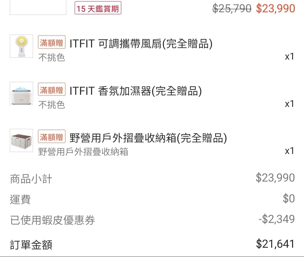304x257 pixels.
Task: Open 野營用戶外摺疊收納箱 product title
Action: [x=148, y=138]
